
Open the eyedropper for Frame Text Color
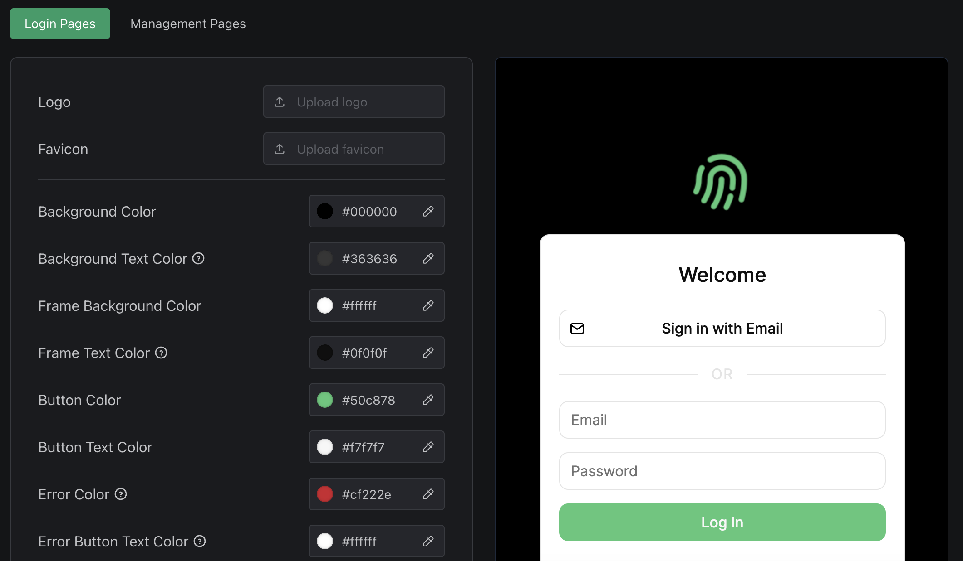(428, 353)
